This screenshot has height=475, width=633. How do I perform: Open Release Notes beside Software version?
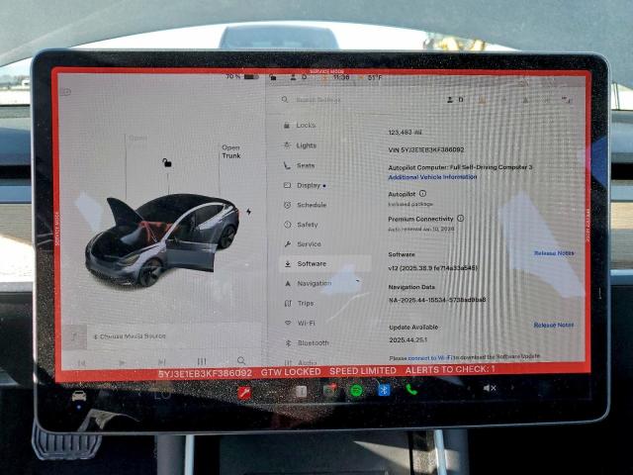pos(554,253)
